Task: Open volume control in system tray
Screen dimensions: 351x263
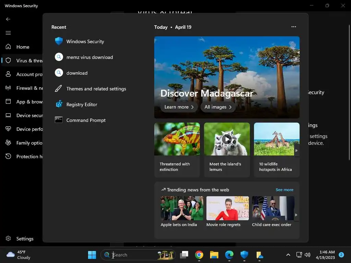Action: [307, 255]
